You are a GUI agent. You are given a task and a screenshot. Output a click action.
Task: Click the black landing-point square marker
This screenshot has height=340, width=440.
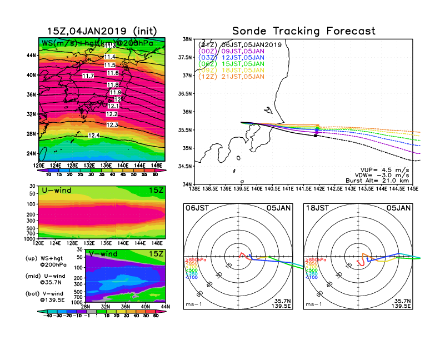pyautogui.click(x=316, y=136)
